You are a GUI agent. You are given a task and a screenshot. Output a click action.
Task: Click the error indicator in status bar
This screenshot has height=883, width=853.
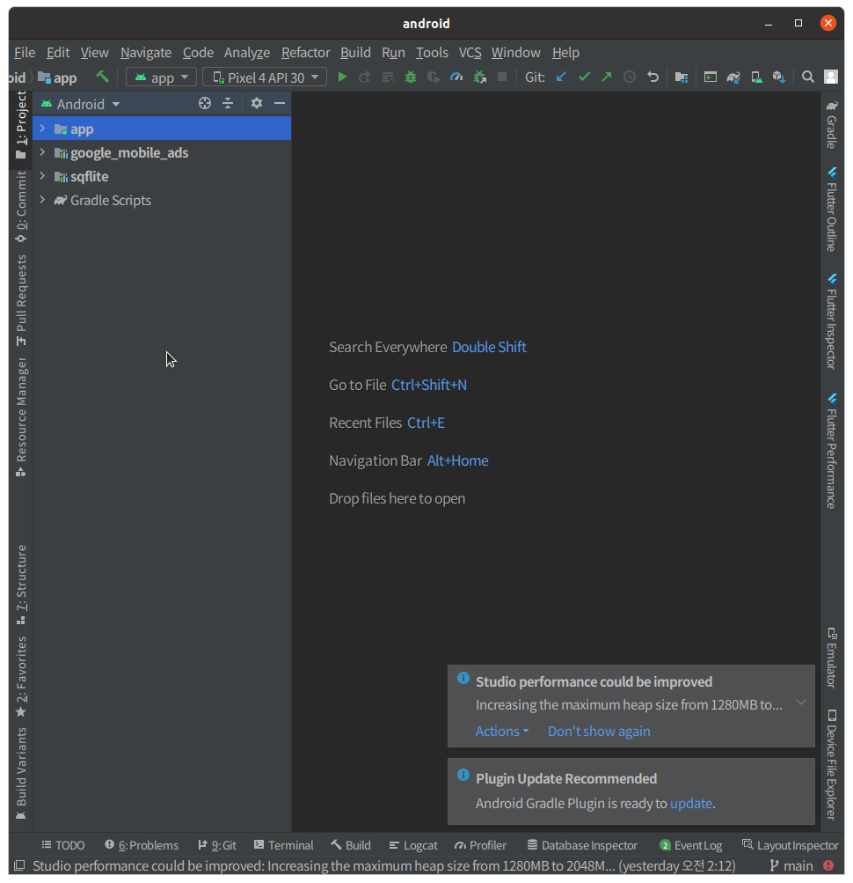click(x=828, y=865)
